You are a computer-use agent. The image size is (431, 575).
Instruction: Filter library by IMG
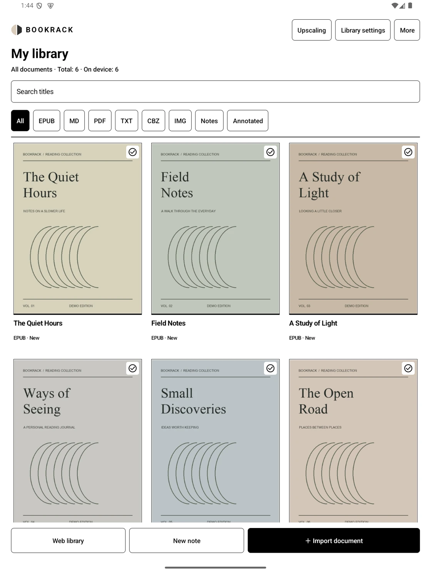(x=180, y=121)
